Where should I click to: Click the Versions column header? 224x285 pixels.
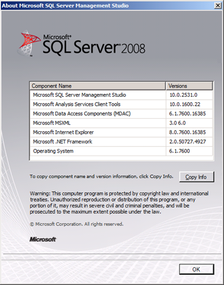tap(189, 86)
